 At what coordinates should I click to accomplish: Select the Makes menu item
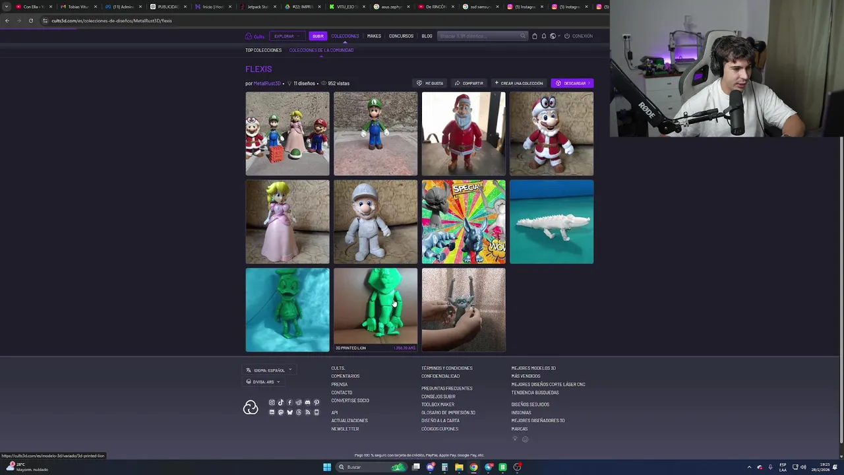click(x=374, y=36)
